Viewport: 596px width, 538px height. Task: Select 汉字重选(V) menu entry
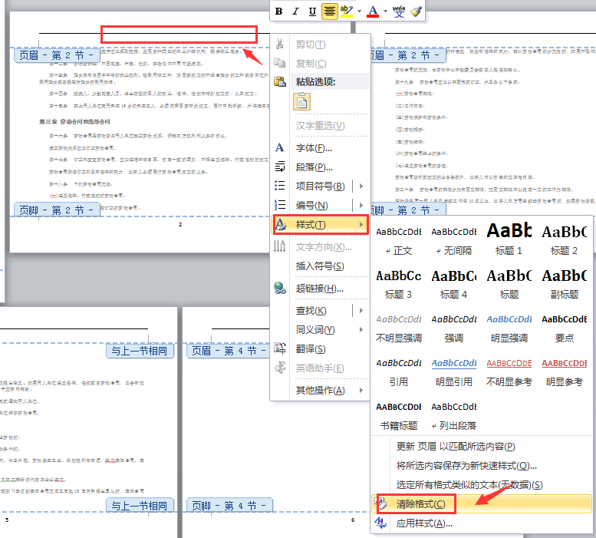coord(321,125)
